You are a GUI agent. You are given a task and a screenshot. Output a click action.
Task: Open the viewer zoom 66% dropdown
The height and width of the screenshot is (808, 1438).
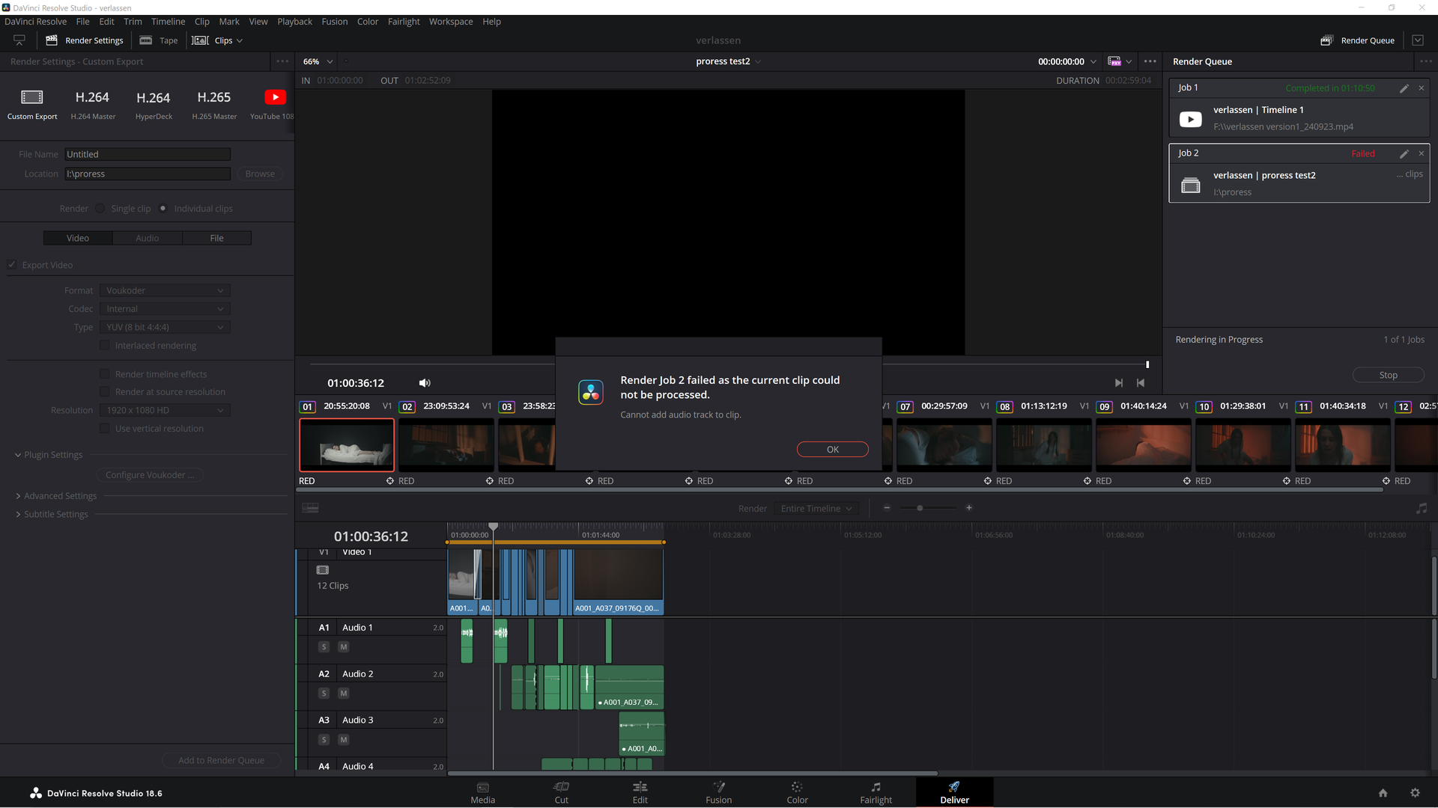coord(318,61)
